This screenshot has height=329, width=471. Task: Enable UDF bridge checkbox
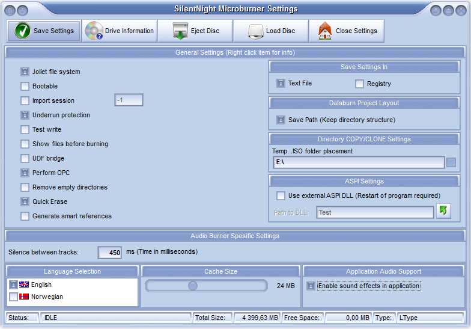click(x=25, y=159)
